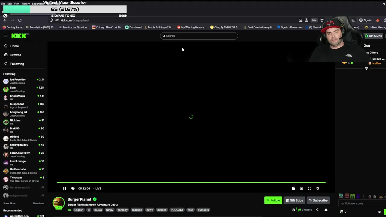Click the PODCAST tag

tap(177, 210)
